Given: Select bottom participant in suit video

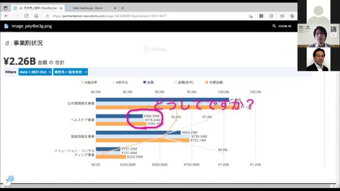Looking at the screenshot, I should pos(319,59).
